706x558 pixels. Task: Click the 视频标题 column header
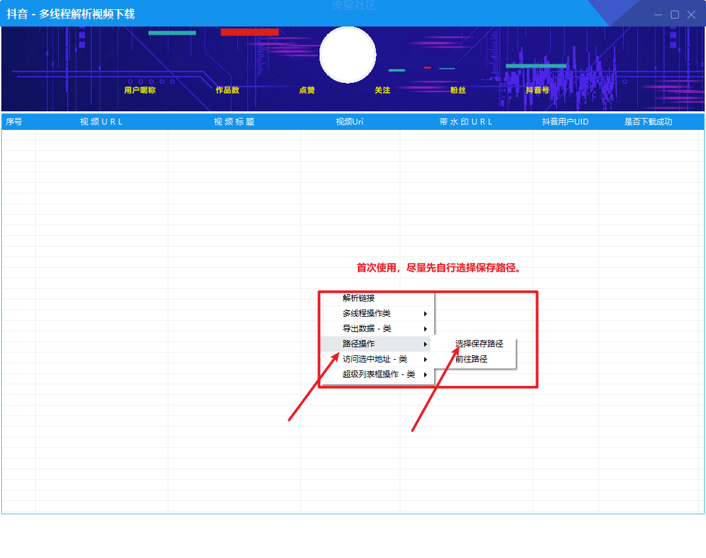[x=234, y=122]
